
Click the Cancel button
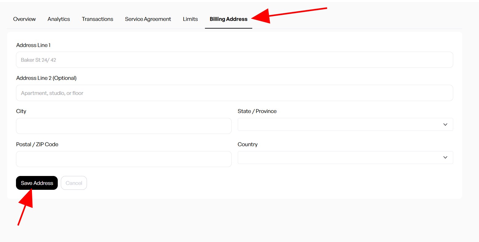(74, 183)
